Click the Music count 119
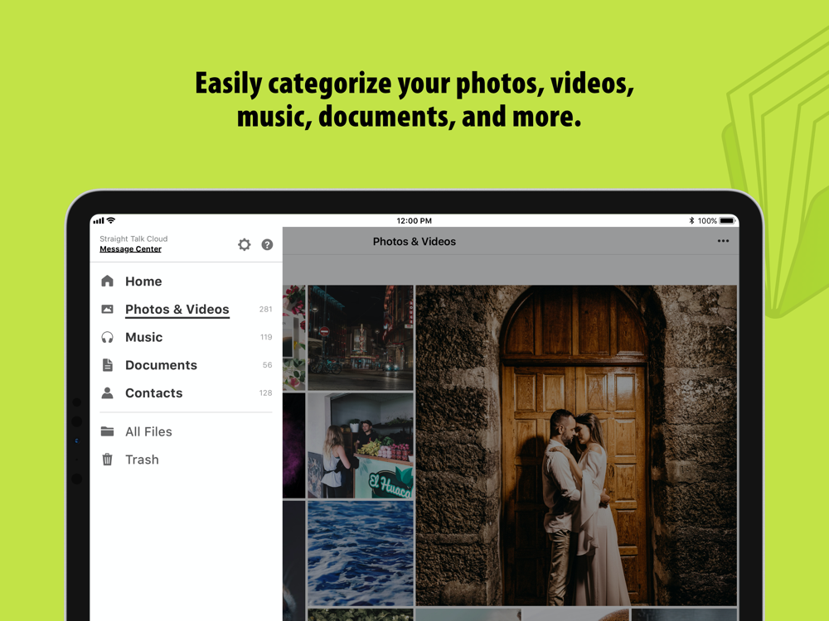The width and height of the screenshot is (829, 621). click(x=266, y=337)
